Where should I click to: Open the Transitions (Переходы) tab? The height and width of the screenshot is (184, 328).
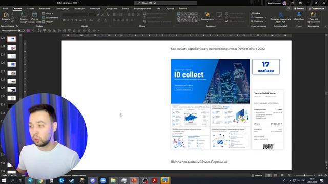79,9
